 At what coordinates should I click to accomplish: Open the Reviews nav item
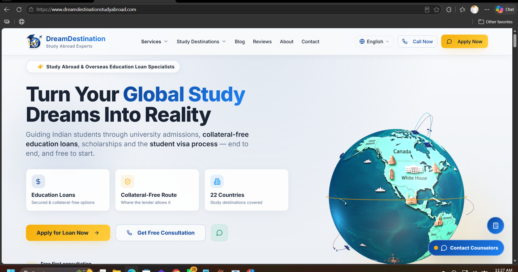point(262,42)
